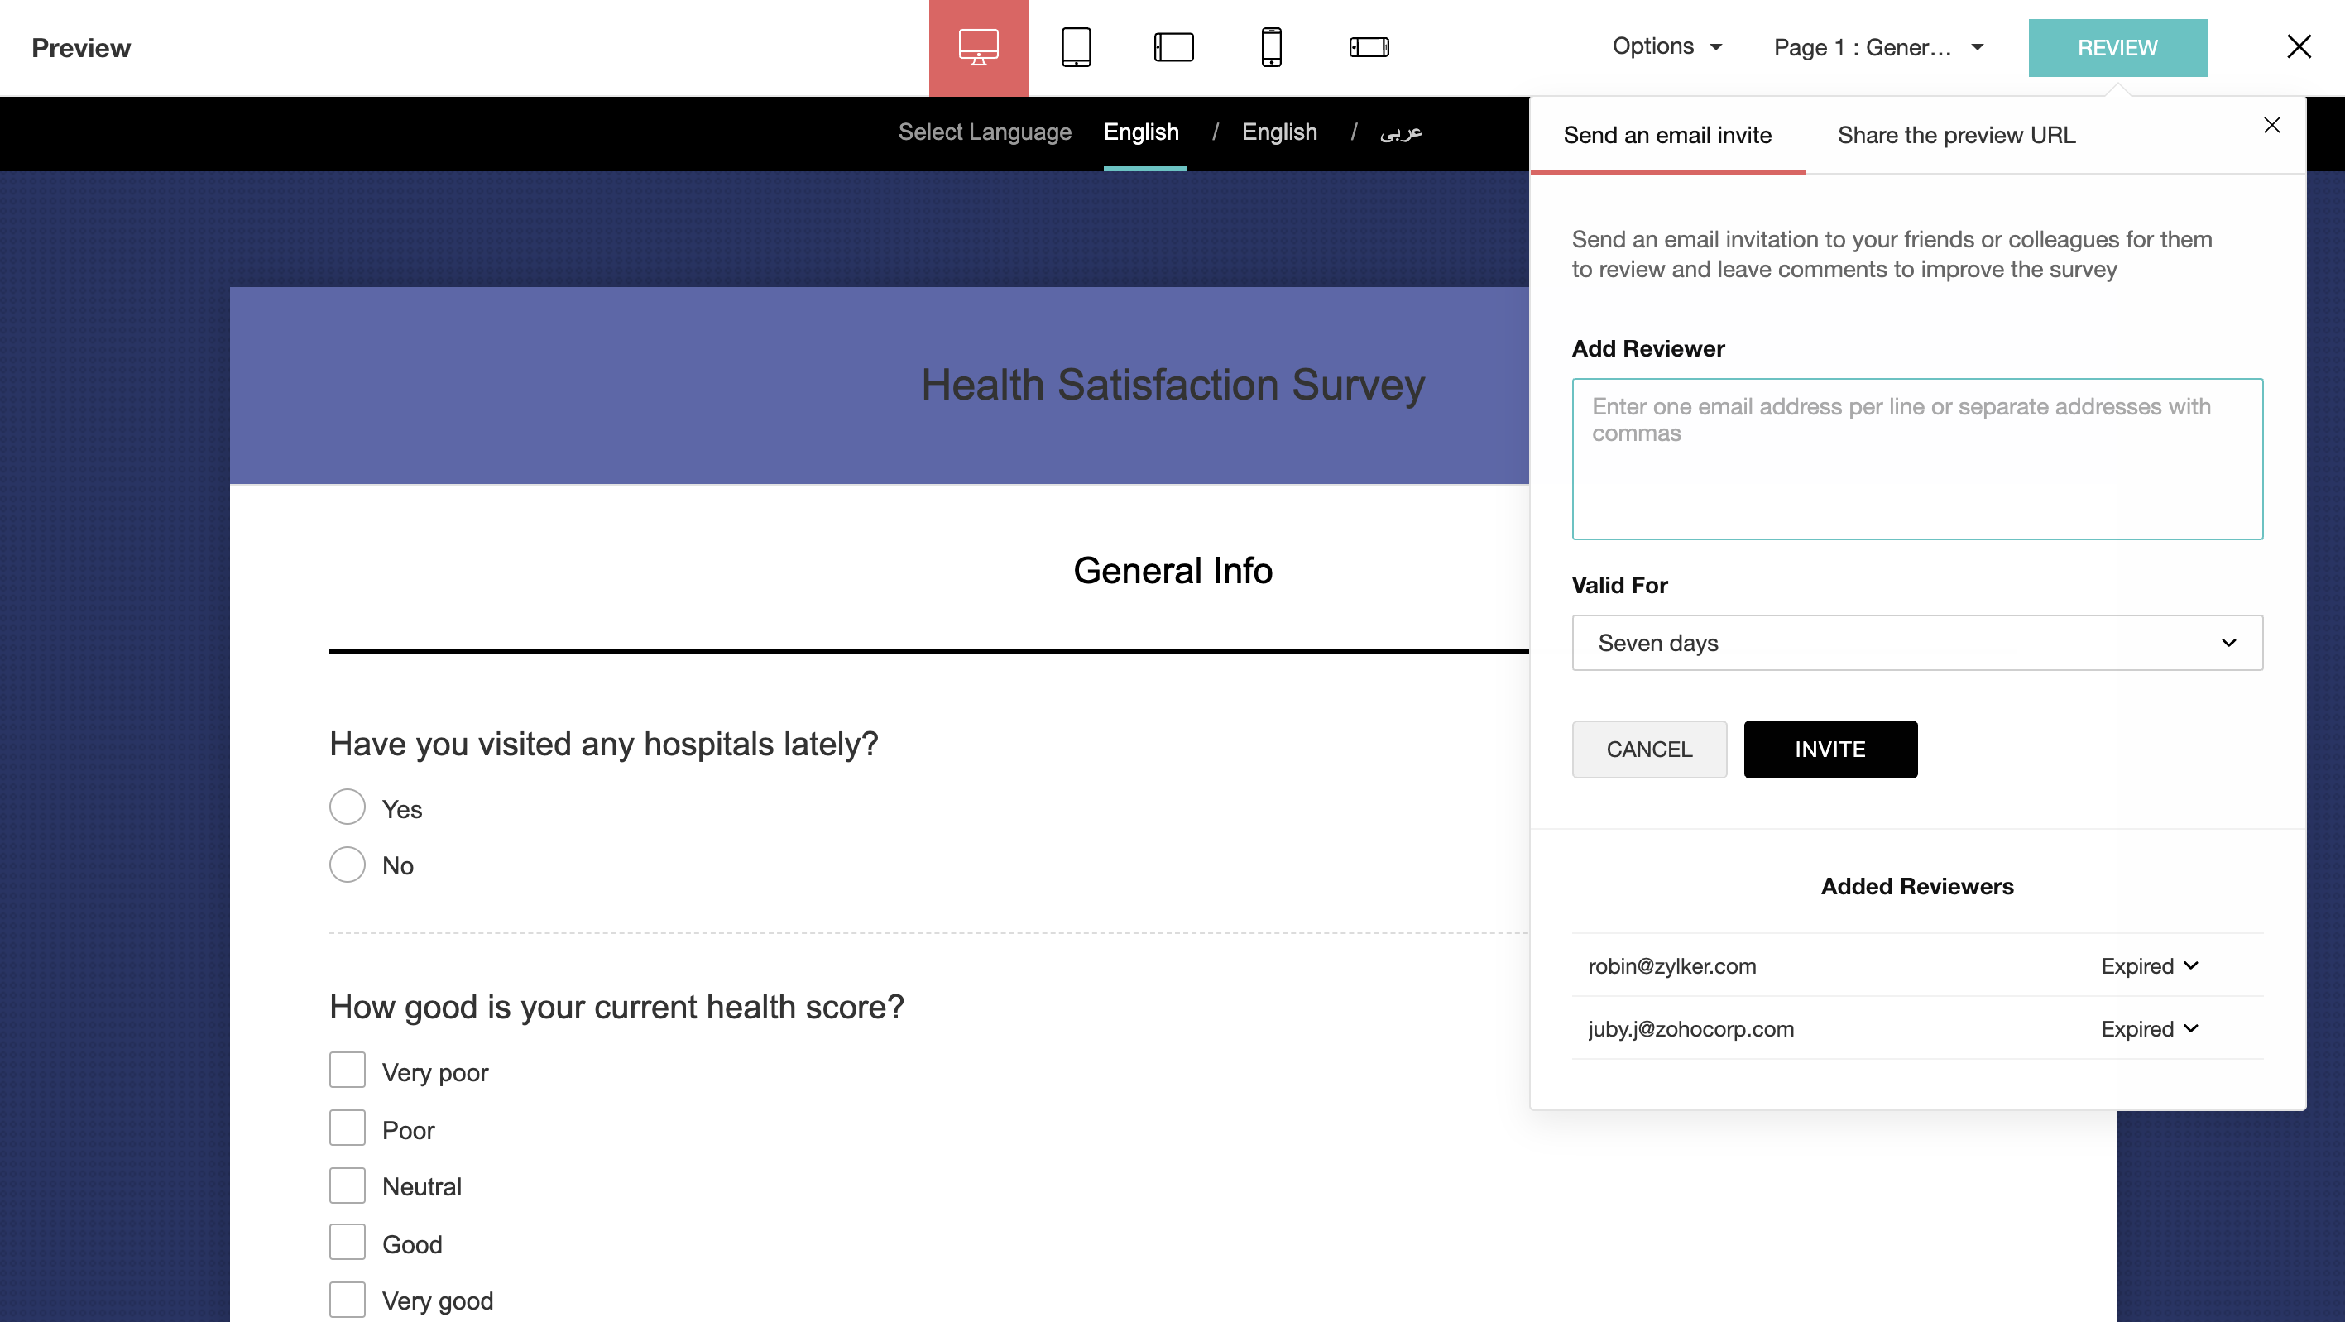The image size is (2345, 1322).
Task: Select the Yes radio button
Action: tap(347, 807)
